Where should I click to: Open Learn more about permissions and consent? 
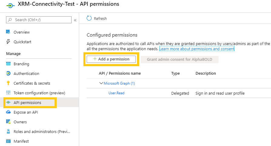[197, 49]
